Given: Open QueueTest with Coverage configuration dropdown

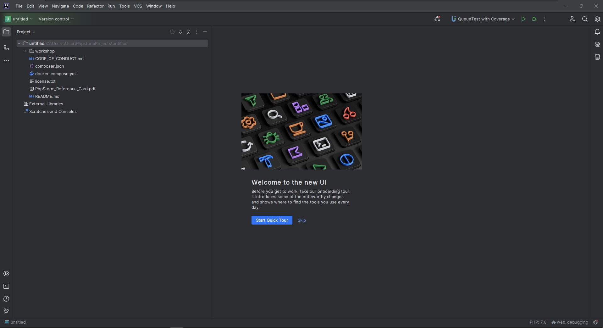Looking at the screenshot, I should point(483,19).
